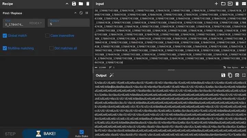Collapse the Recipe panel with chevron
Viewport: 247px width, 138px height.
(x=67, y=4)
